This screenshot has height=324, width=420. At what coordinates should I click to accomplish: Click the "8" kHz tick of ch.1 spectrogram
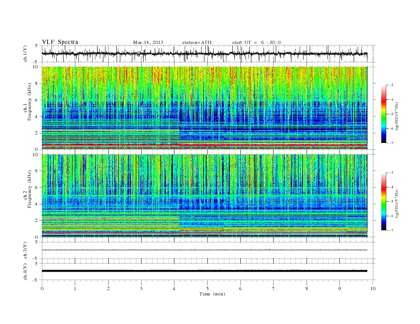pyautogui.click(x=37, y=84)
